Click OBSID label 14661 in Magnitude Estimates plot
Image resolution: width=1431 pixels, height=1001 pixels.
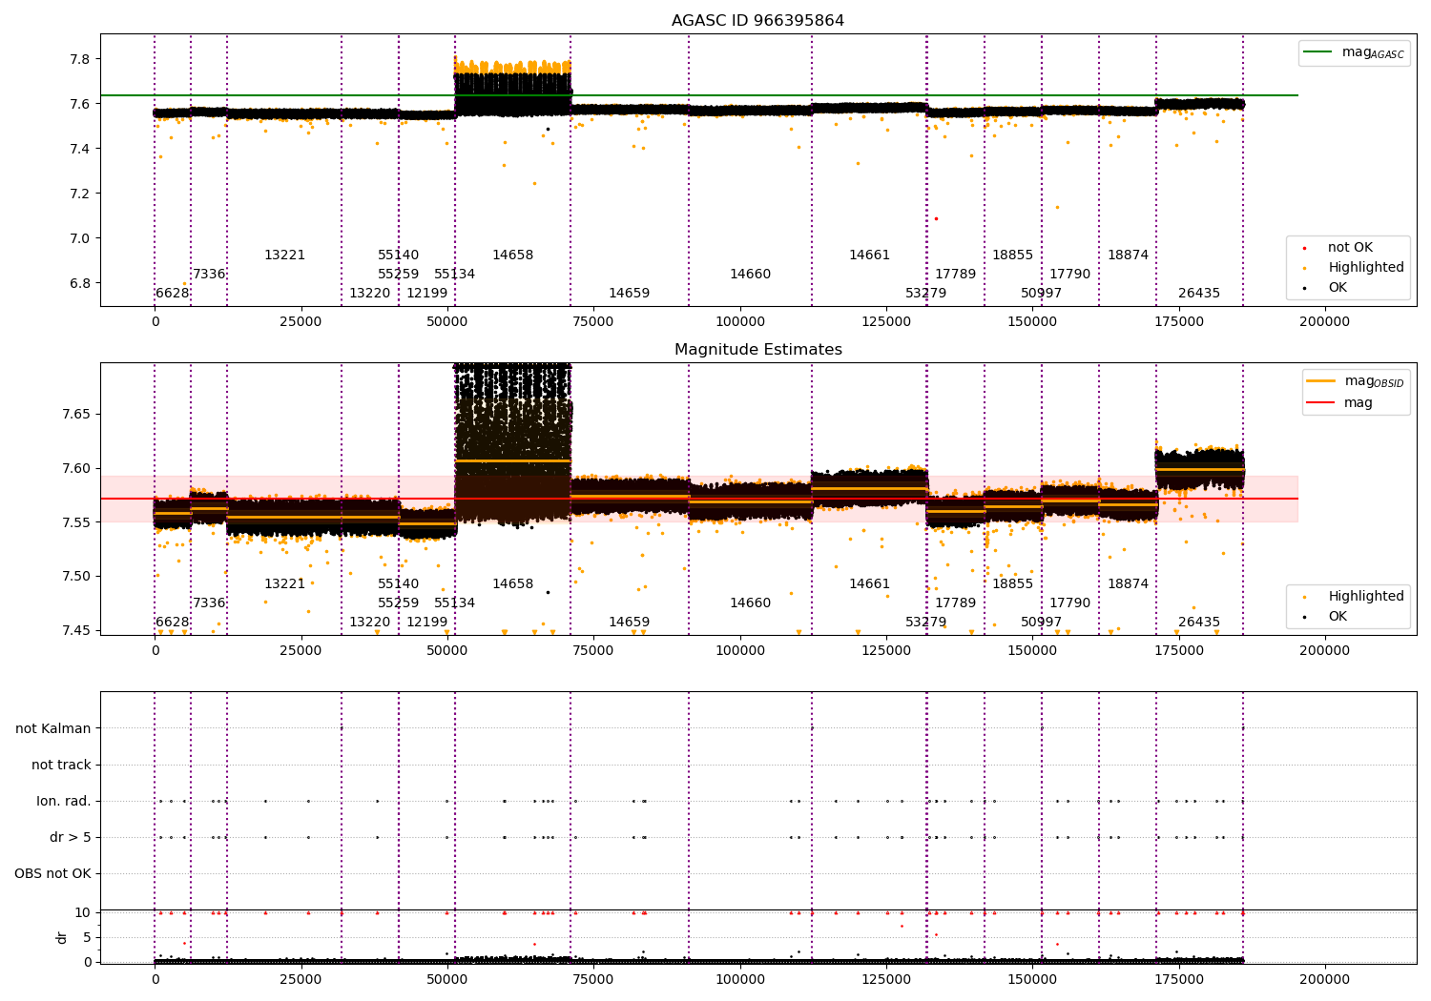[869, 584]
